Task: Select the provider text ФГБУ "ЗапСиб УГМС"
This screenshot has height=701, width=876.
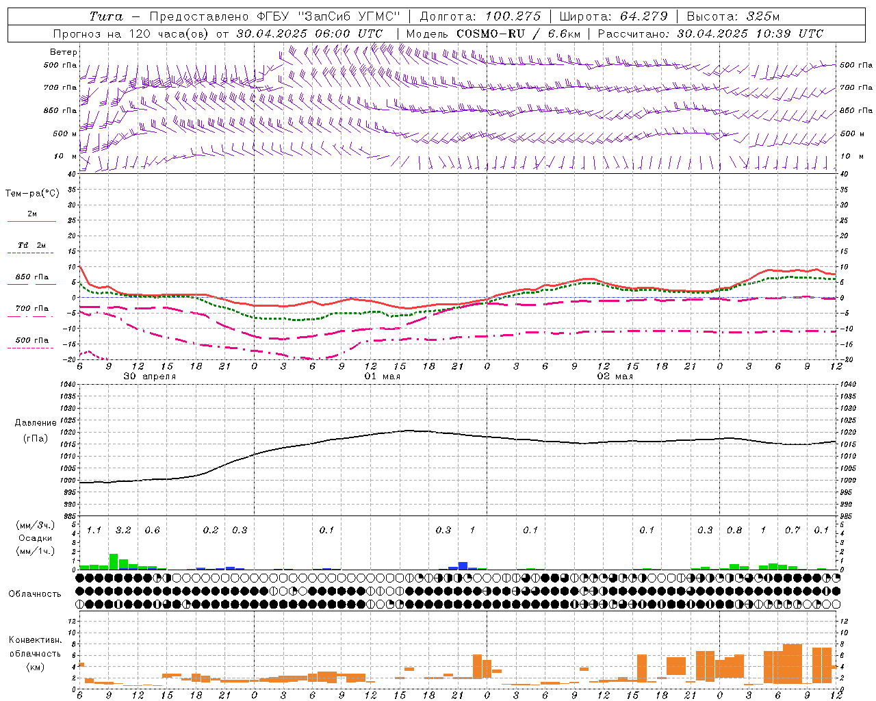Action: tap(328, 16)
